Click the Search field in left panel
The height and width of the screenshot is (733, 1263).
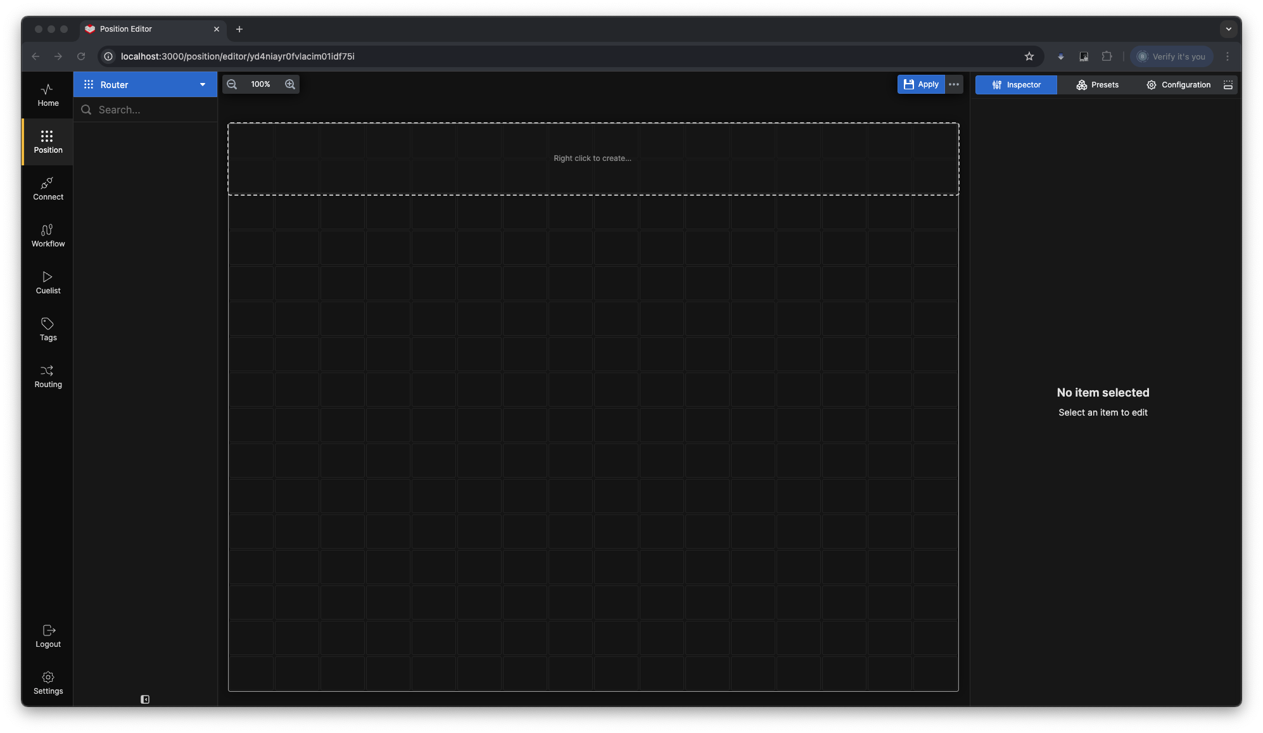(x=145, y=110)
